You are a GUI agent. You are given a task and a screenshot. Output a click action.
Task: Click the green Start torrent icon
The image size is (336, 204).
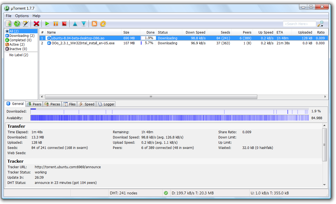(47, 24)
